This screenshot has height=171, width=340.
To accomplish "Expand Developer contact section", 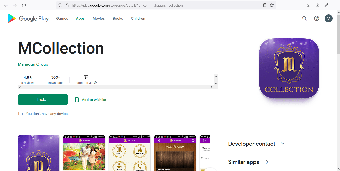I will pyautogui.click(x=283, y=144).
